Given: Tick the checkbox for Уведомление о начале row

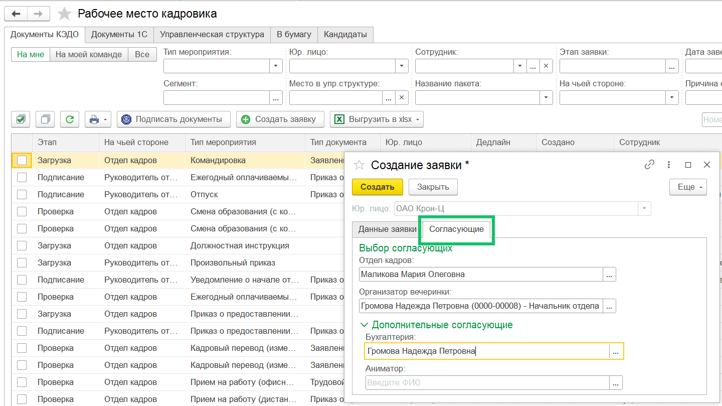Looking at the screenshot, I should (22, 280).
